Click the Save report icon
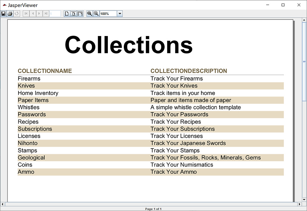The height and width of the screenshot is (211, 307). (3, 14)
